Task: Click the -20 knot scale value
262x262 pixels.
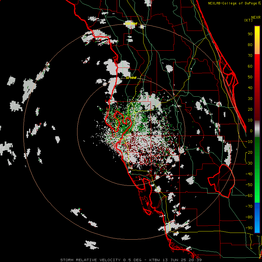Action: 249,153
